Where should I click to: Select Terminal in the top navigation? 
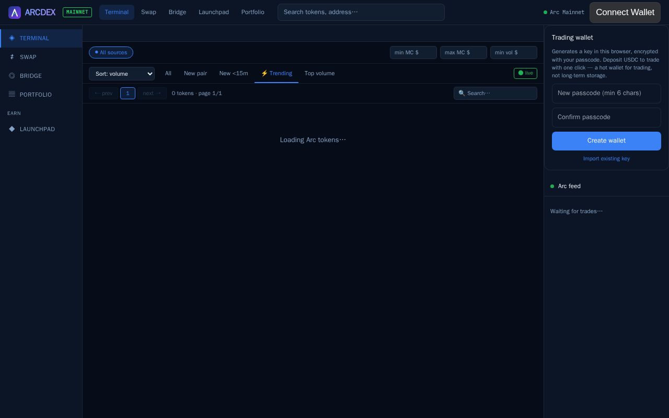pyautogui.click(x=117, y=12)
